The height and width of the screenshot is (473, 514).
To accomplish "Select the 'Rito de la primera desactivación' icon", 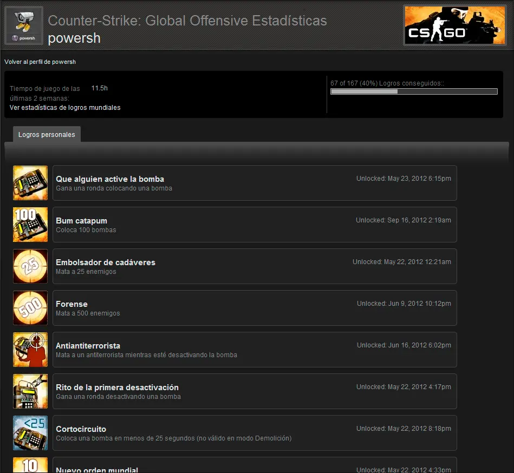I will click(x=30, y=391).
